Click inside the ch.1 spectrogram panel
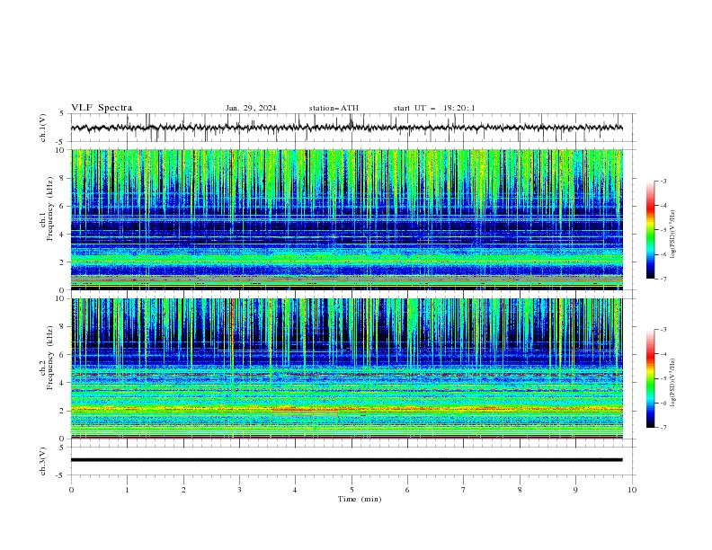Viewport: 712px width, 550px height. tap(346, 219)
